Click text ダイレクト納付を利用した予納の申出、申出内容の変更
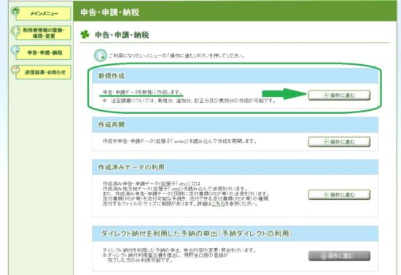Screen dimensions: 401x275 pos(179,250)
